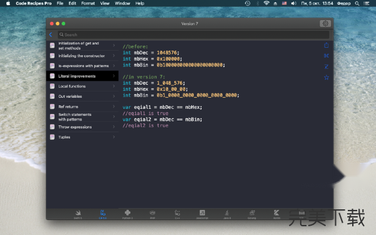The width and height of the screenshot is (376, 235).
Task: Open the Python 3 language tab
Action: point(128,214)
